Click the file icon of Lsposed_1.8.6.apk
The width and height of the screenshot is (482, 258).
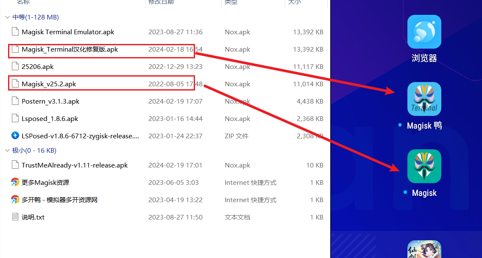(x=15, y=118)
